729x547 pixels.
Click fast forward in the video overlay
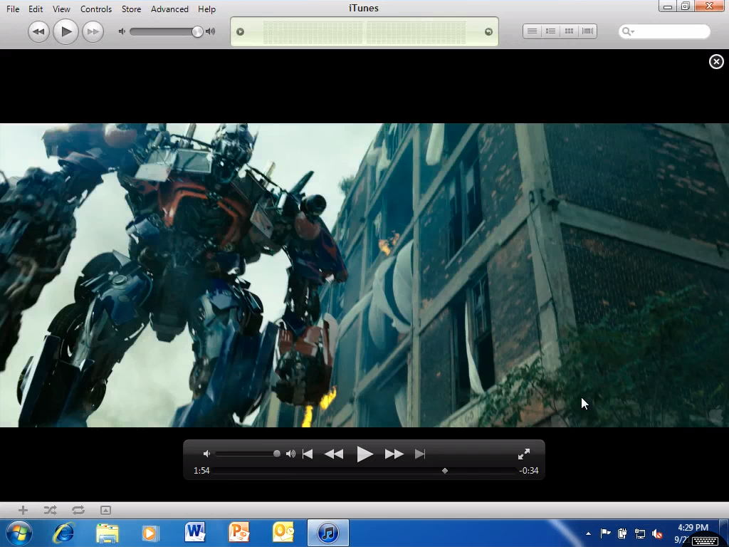pyautogui.click(x=394, y=454)
